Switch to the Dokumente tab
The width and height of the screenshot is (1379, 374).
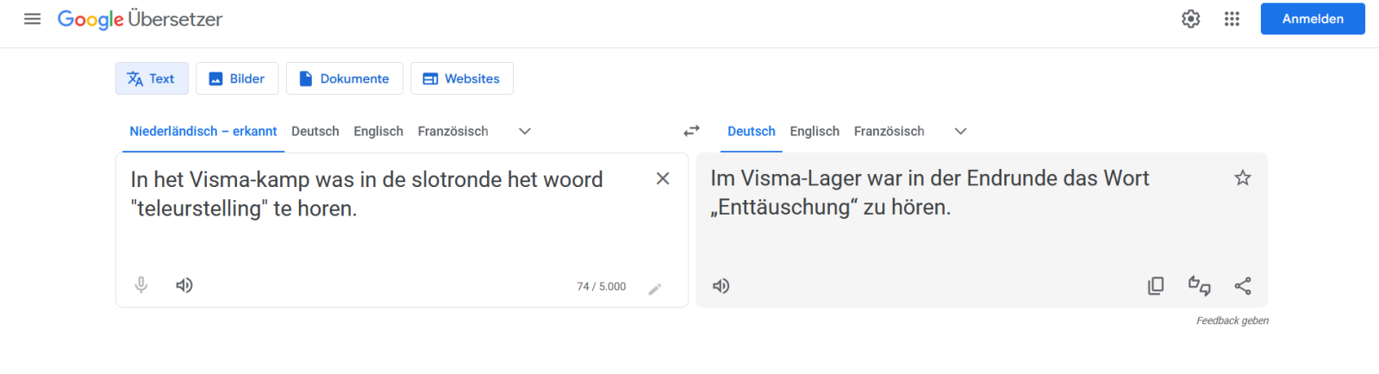[x=344, y=78]
